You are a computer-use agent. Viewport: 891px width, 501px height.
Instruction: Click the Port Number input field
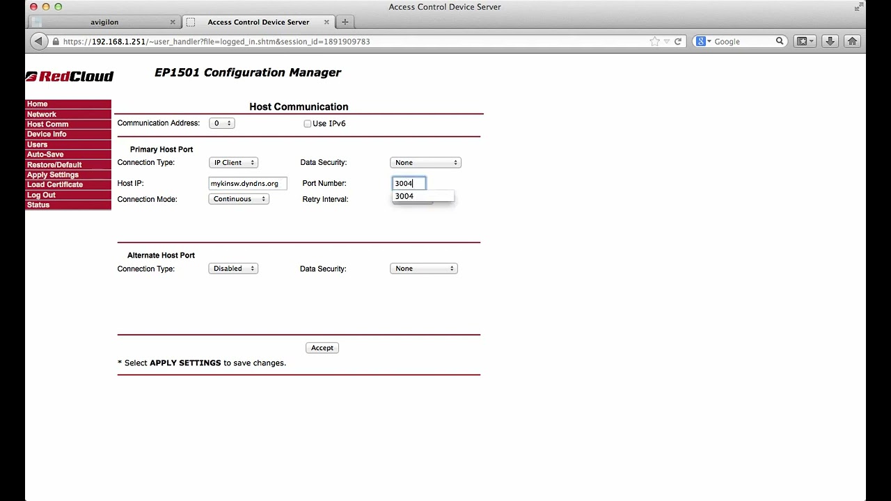(409, 184)
